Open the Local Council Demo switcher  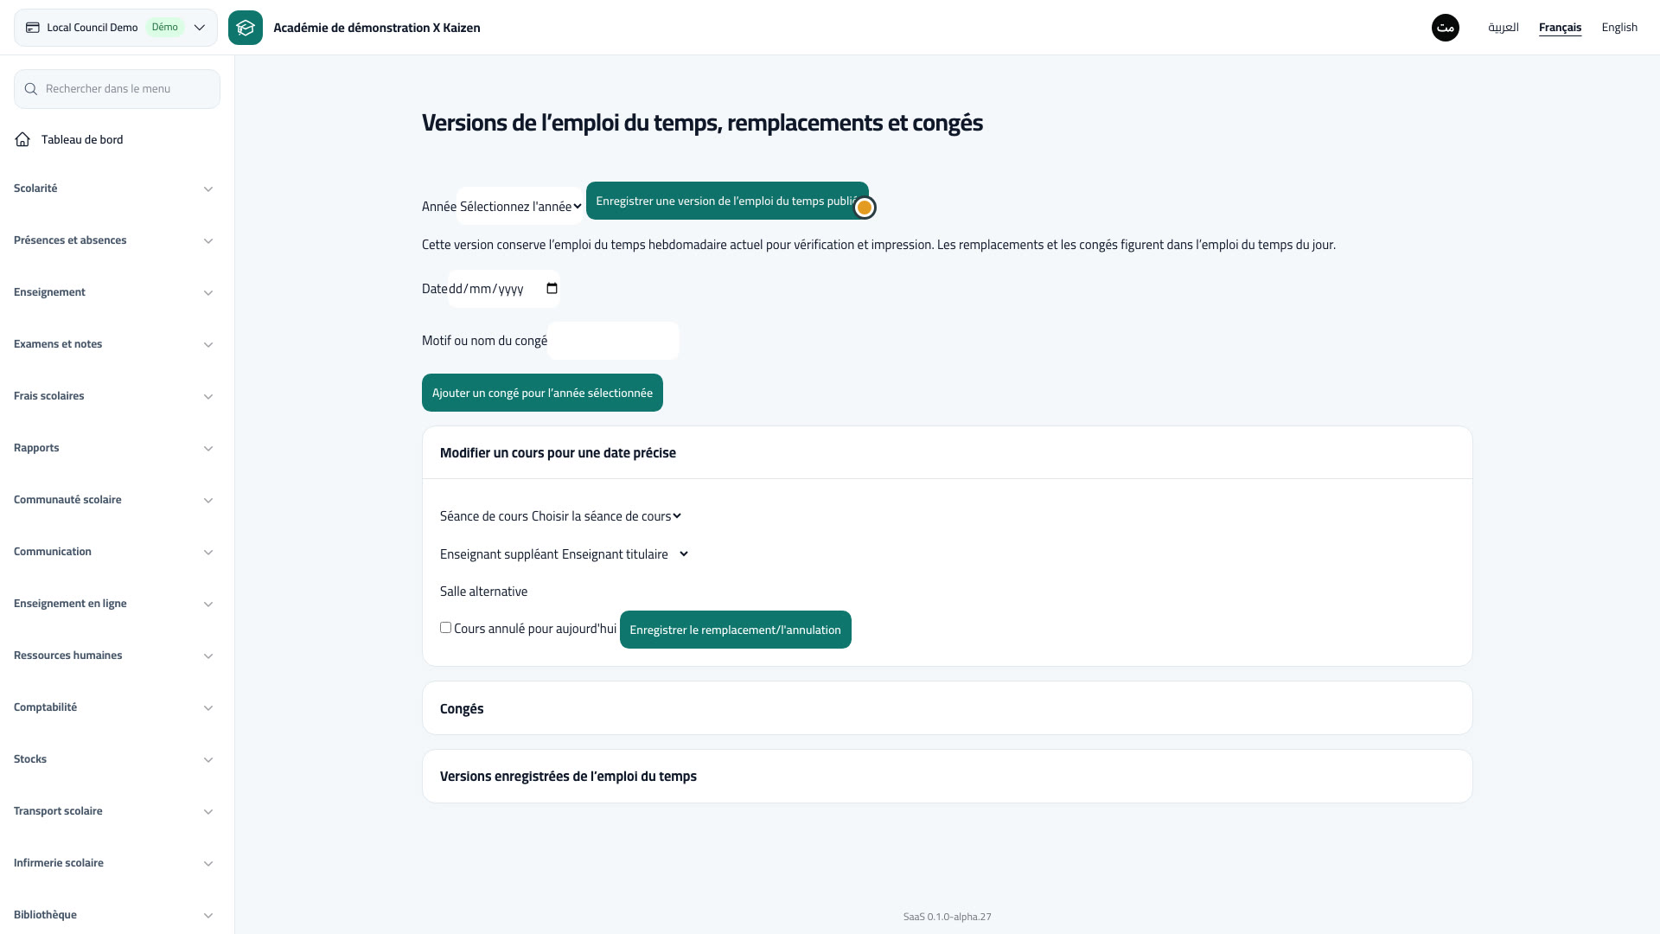point(116,28)
